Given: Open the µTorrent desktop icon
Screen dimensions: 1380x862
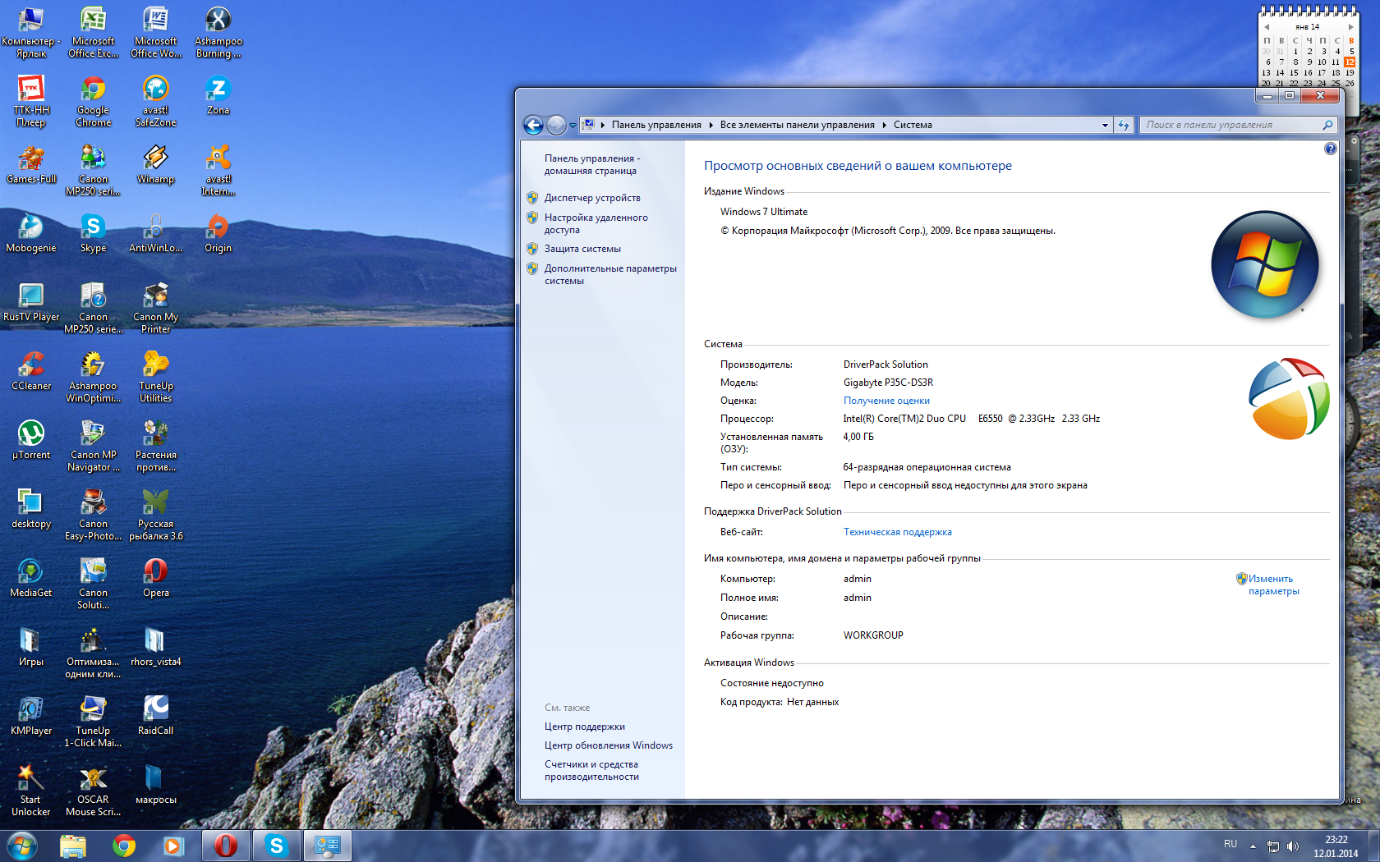Looking at the screenshot, I should click(x=30, y=440).
